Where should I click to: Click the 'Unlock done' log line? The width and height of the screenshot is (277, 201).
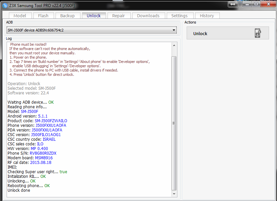click(19, 190)
